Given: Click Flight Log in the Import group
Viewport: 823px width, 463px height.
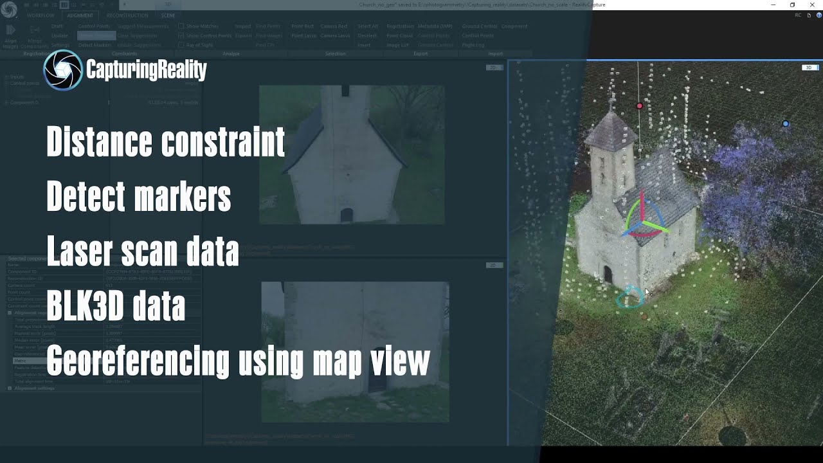Looking at the screenshot, I should pyautogui.click(x=473, y=45).
